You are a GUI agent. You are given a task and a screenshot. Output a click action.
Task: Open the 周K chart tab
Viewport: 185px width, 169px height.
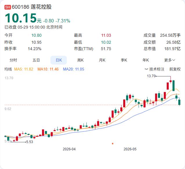click(80, 60)
